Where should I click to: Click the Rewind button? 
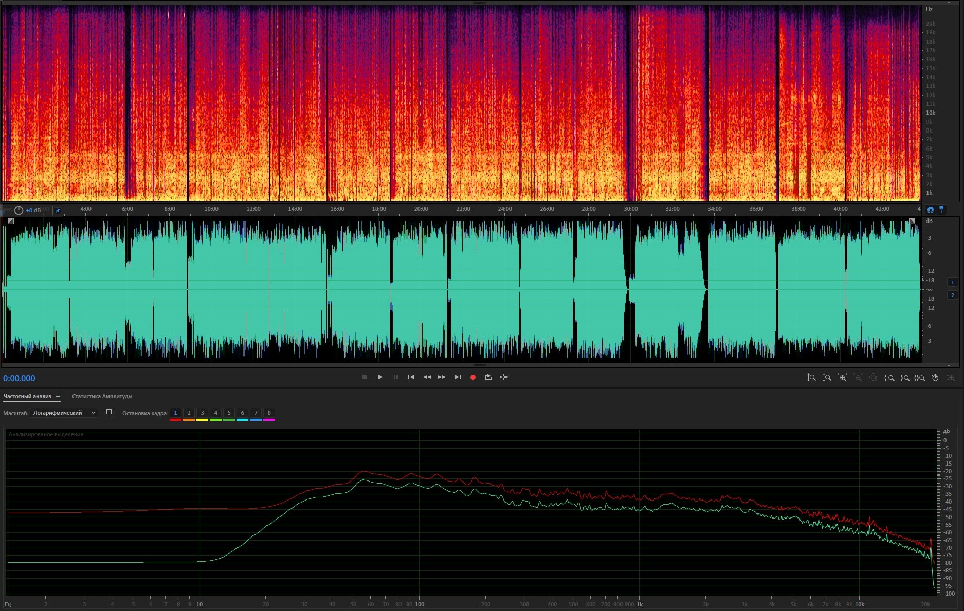coord(427,377)
